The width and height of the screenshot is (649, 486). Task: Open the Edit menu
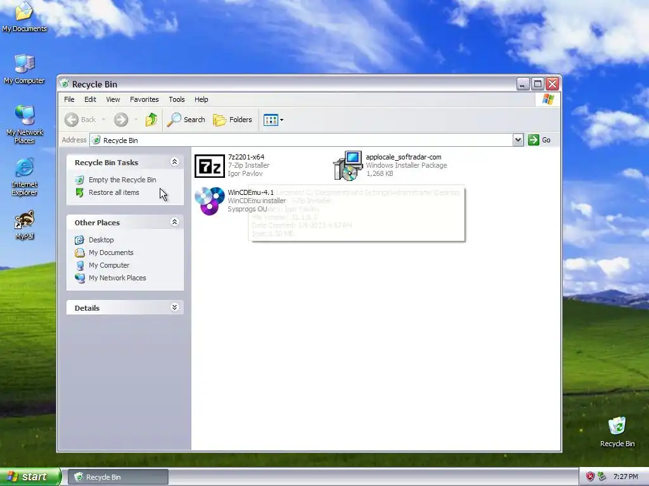(90, 99)
